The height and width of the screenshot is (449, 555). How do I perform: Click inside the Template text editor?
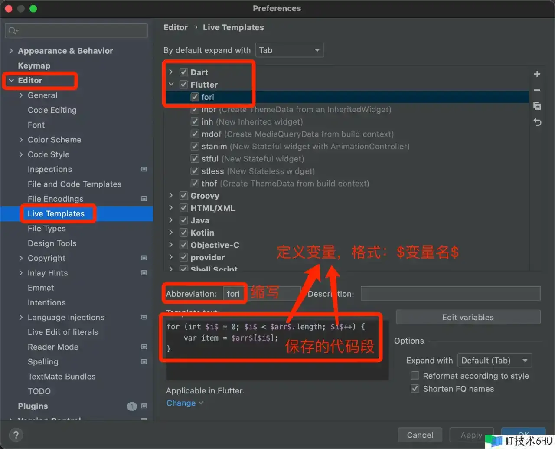(277, 350)
